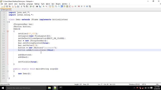
Task: Toggle INS insert mode in status bar
Action: tap(157, 84)
